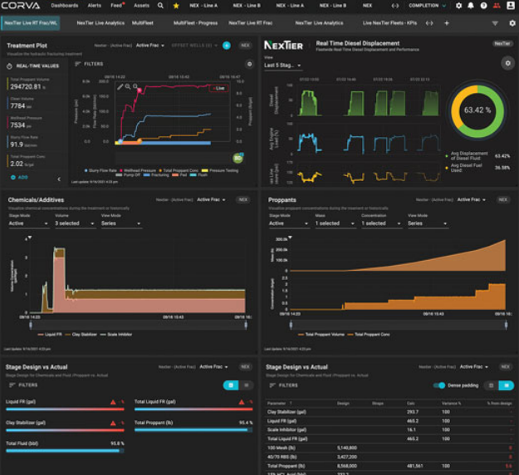
Task: Open the Dashboards menu
Action: (65, 5)
